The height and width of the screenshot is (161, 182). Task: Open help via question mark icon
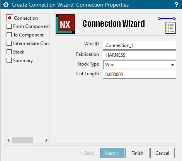176,5
